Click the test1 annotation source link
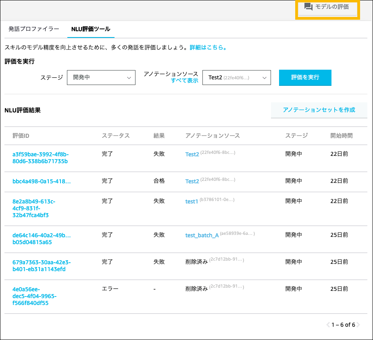The image size is (373, 340). click(x=191, y=201)
